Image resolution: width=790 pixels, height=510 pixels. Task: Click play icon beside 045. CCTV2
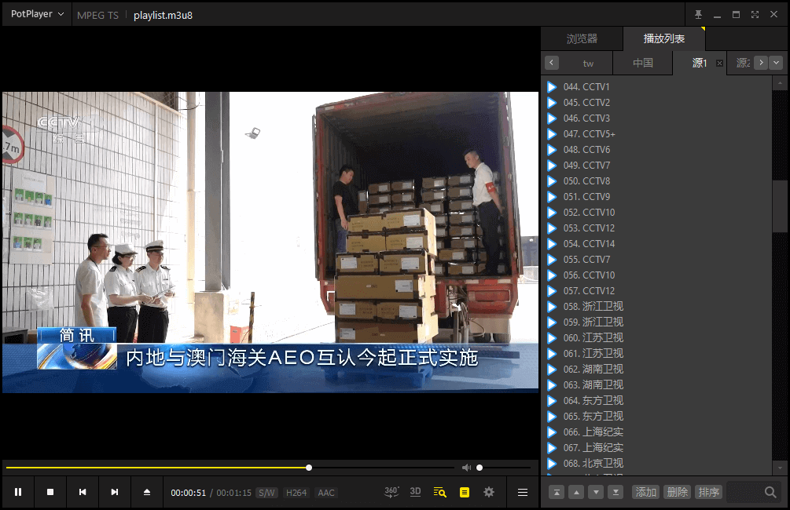[552, 103]
